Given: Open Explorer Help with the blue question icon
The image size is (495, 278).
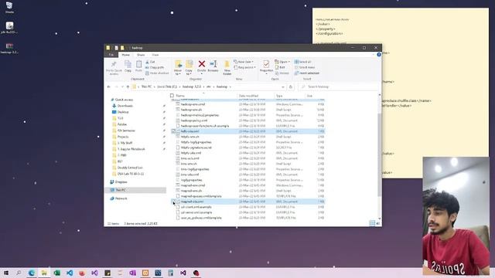Looking at the screenshot, I should [378, 55].
